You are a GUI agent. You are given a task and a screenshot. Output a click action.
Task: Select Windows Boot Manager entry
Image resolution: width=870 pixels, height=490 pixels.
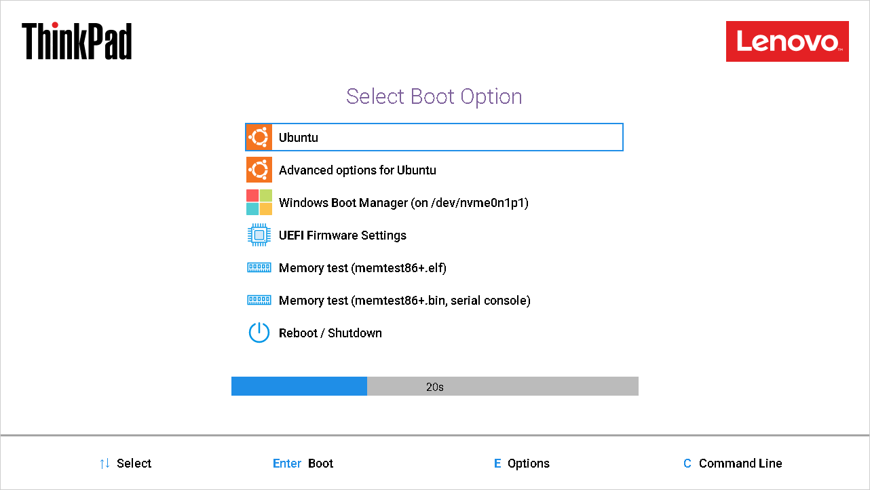[434, 202]
